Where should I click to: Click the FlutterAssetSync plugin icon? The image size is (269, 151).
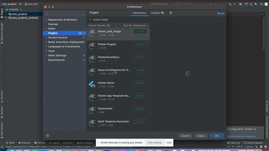pyautogui.click(x=92, y=59)
